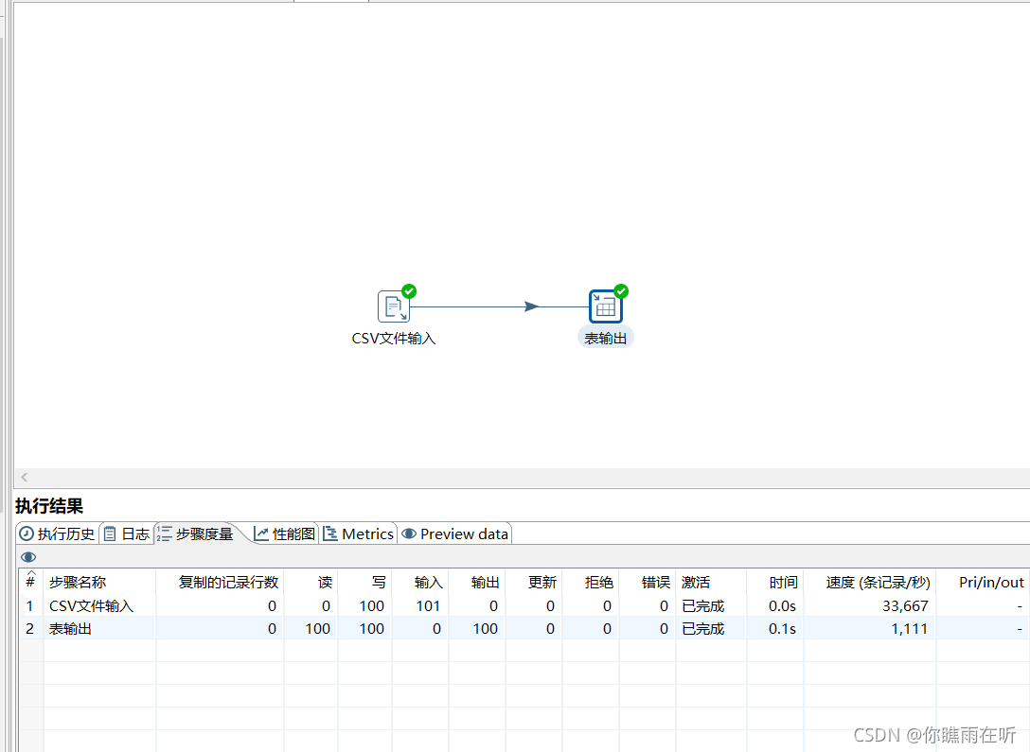The image size is (1030, 752).
Task: Click the chart icon on the 性能图 tab
Action: pyautogui.click(x=260, y=533)
